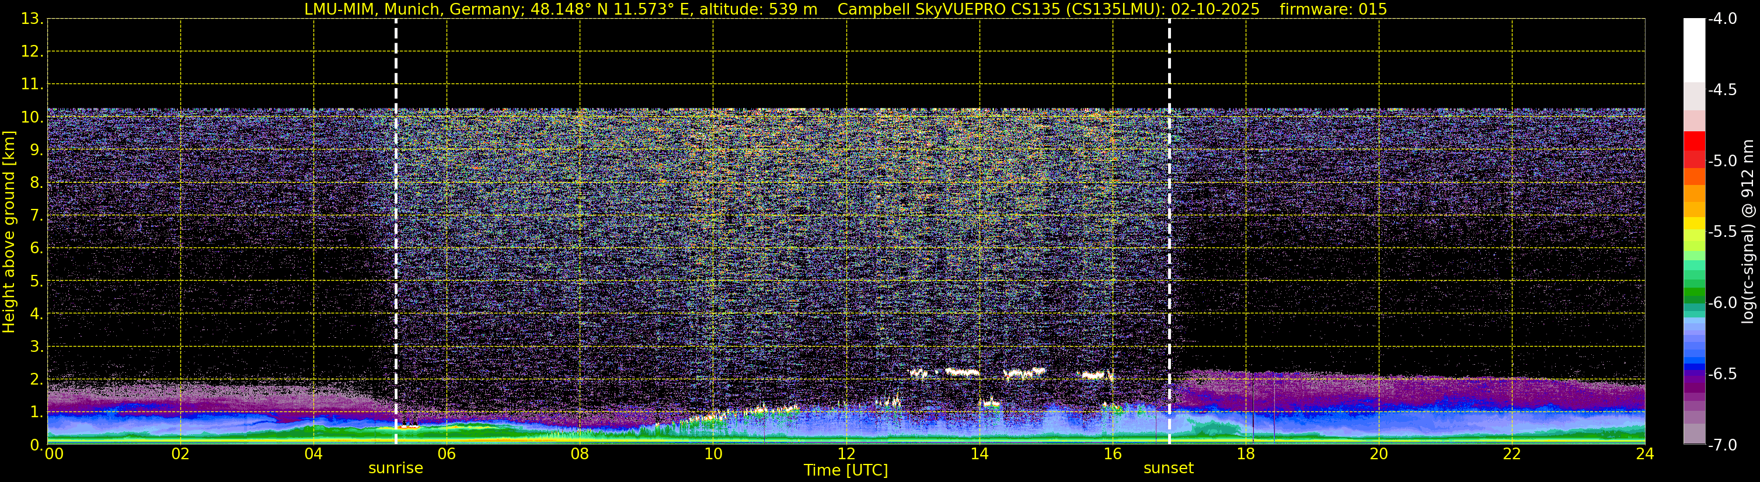Click the "08" time axis tick label
This screenshot has height=482, width=1760.
point(580,454)
